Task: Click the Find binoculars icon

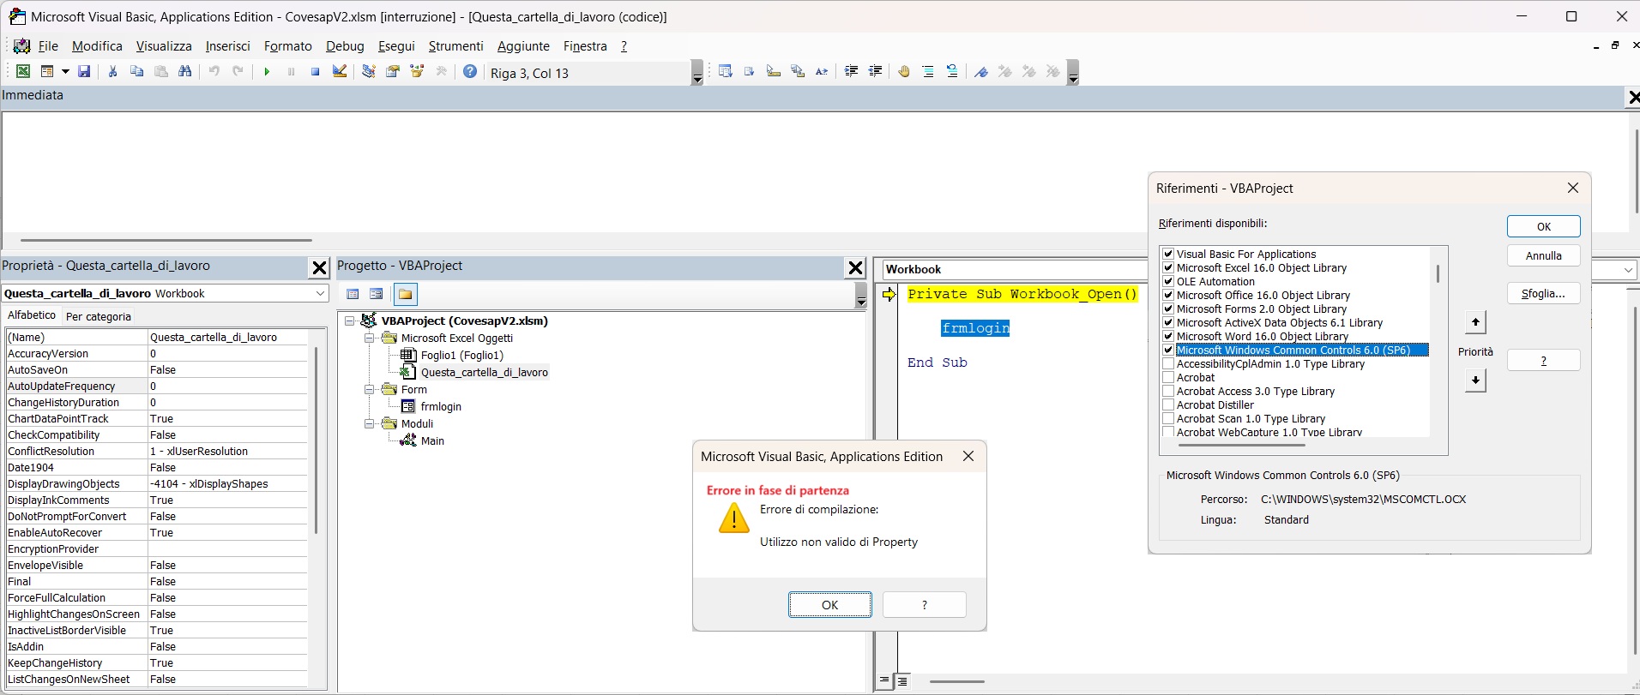Action: pos(185,72)
